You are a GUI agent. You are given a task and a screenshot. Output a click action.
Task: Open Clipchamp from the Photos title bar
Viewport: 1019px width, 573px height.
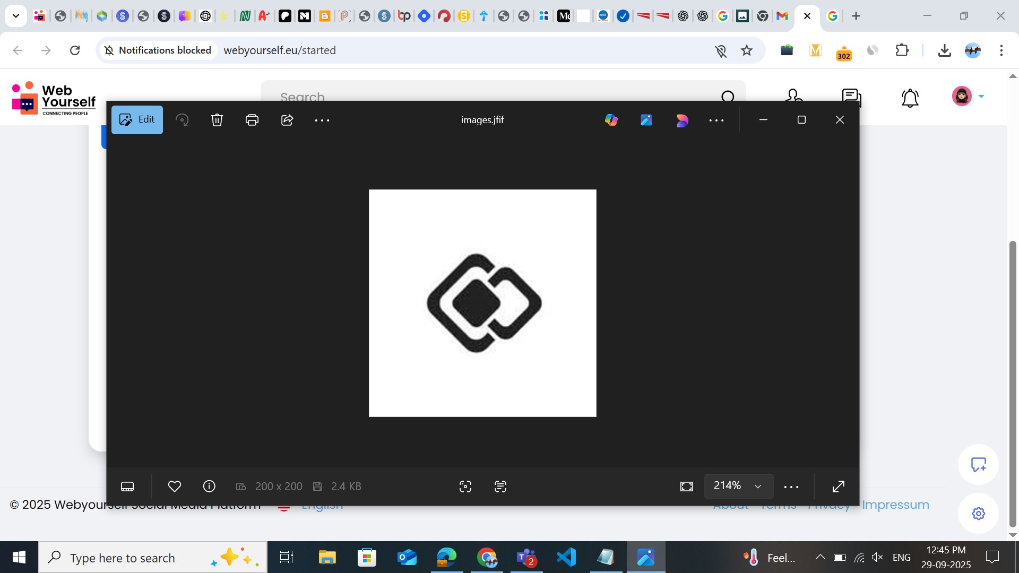point(682,120)
